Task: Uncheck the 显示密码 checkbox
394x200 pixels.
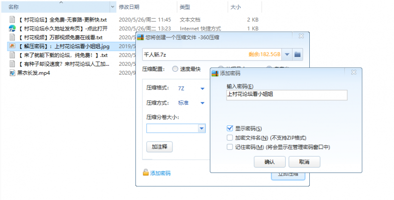Action: pyautogui.click(x=230, y=129)
